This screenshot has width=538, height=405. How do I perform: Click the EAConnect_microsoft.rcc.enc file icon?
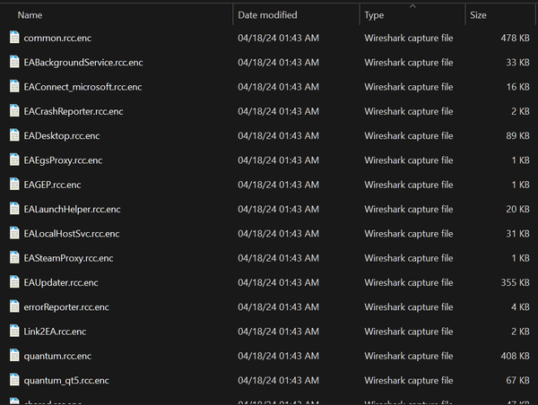(x=14, y=87)
